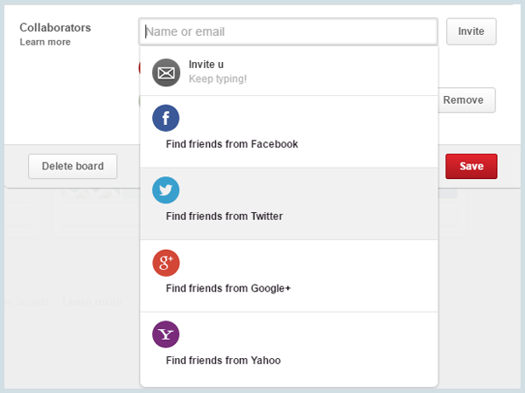The height and width of the screenshot is (393, 525).
Task: Choose Find friends from Google+
Action: coord(289,276)
